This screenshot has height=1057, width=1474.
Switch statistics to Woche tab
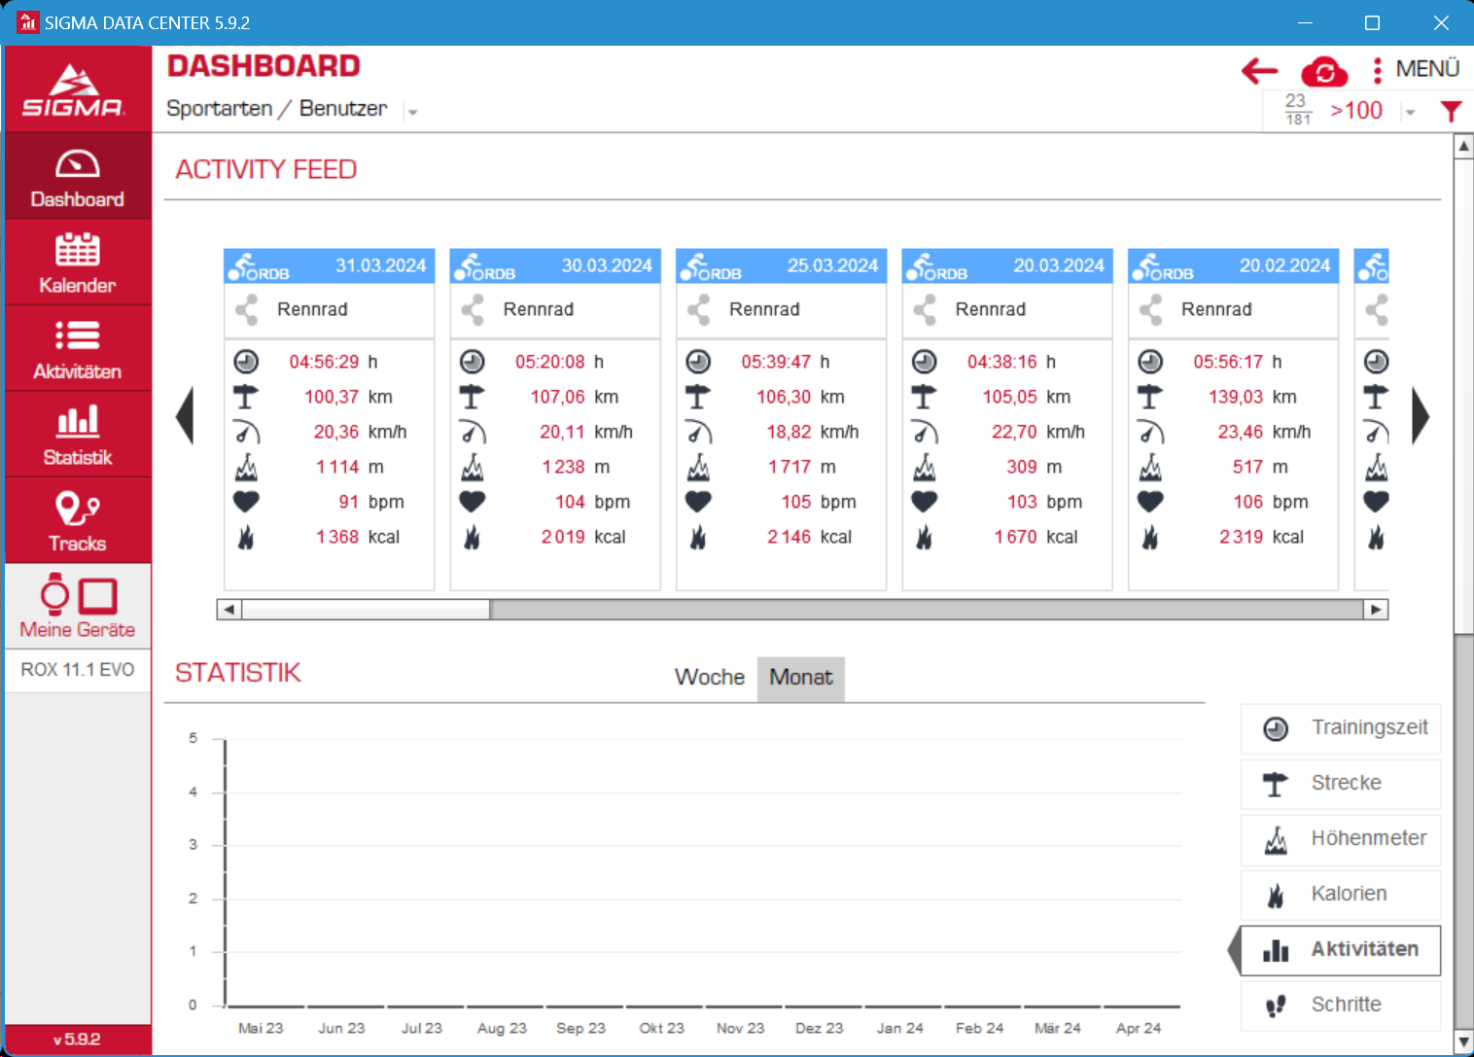[709, 678]
